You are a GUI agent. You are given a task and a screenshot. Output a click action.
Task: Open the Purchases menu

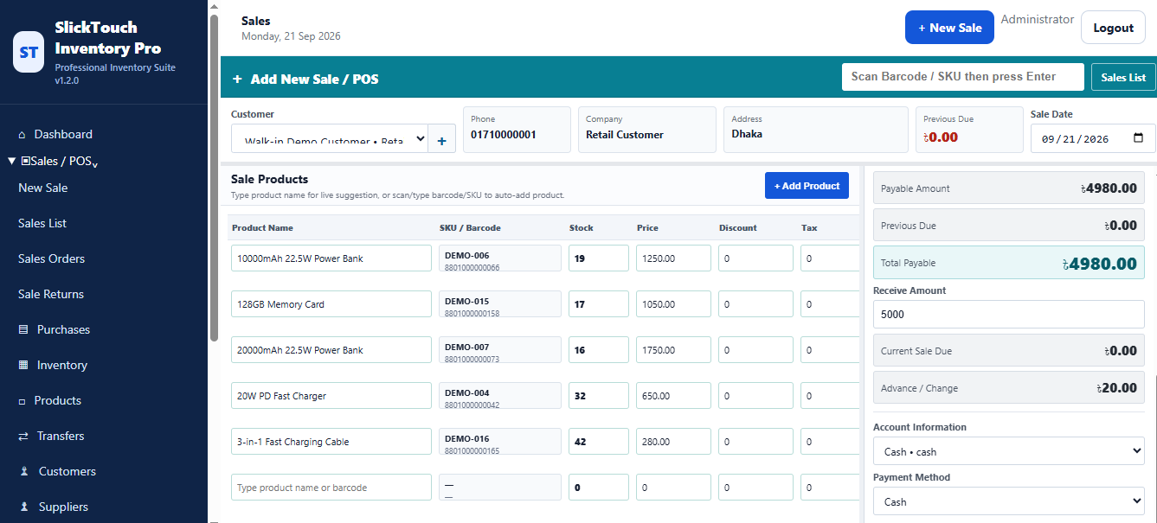tap(63, 330)
